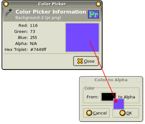Open the black From color button
The image size is (145, 124).
pos(109,97)
